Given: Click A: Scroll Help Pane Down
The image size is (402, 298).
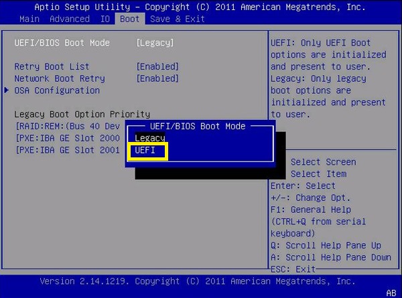Looking at the screenshot, I should tap(331, 257).
